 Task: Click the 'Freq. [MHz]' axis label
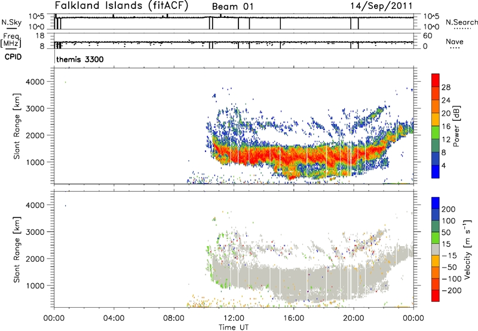tap(11, 41)
